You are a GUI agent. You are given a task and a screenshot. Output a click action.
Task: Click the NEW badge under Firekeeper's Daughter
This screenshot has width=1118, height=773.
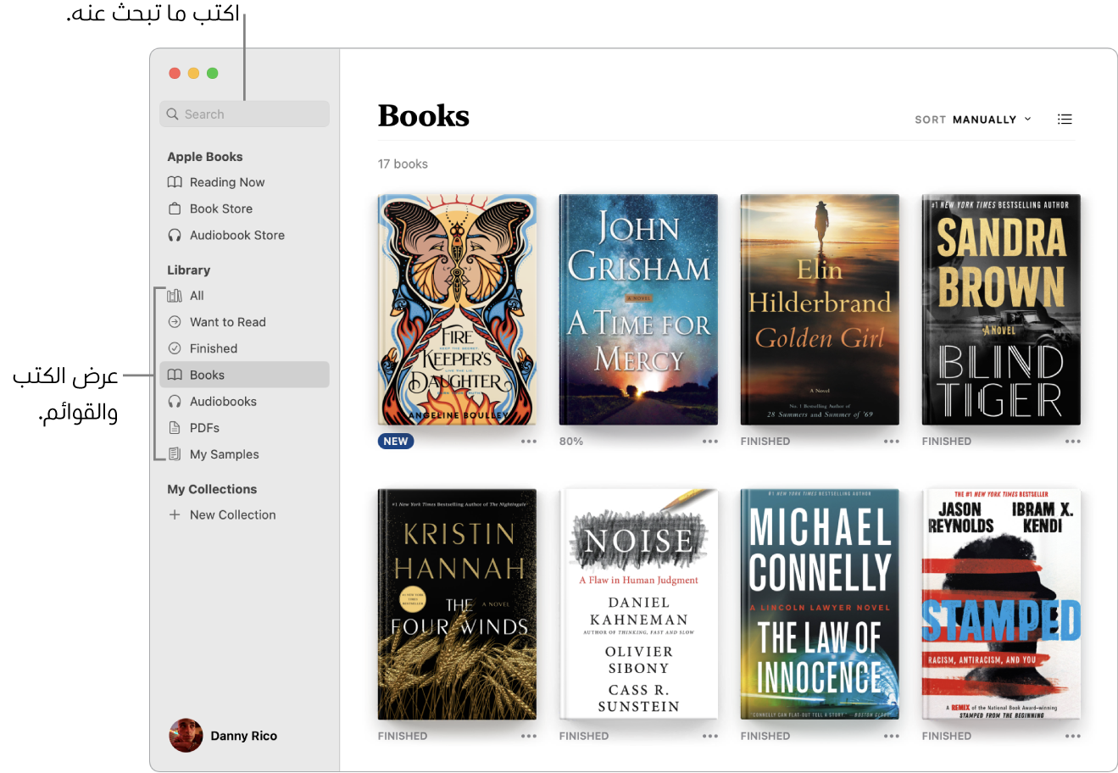396,442
